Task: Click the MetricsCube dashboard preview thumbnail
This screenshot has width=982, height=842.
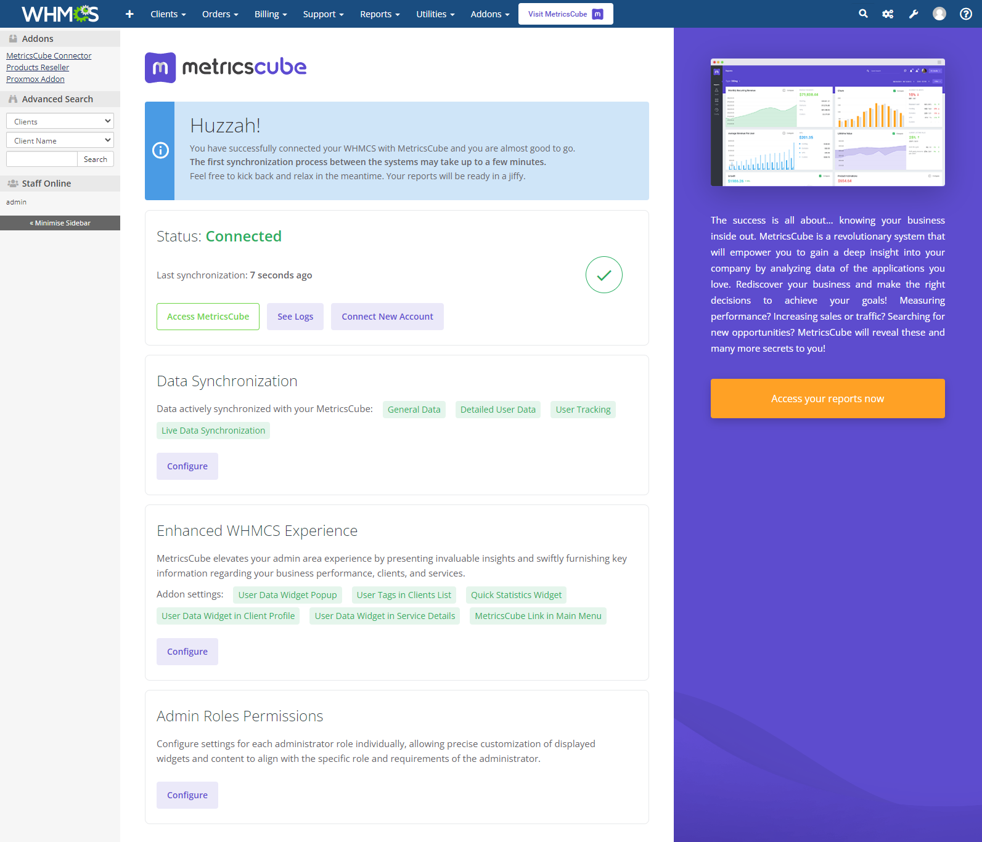Action: click(827, 123)
